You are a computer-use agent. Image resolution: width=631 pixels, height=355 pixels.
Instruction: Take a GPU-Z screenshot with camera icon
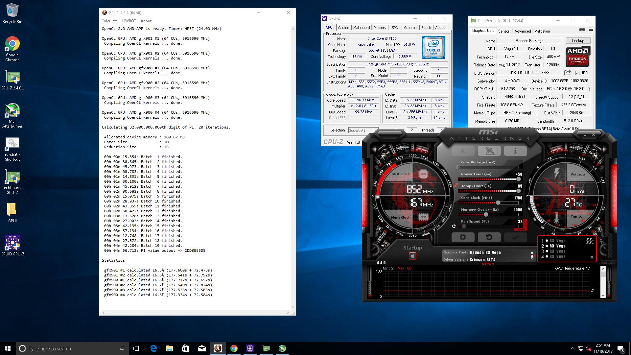point(582,29)
